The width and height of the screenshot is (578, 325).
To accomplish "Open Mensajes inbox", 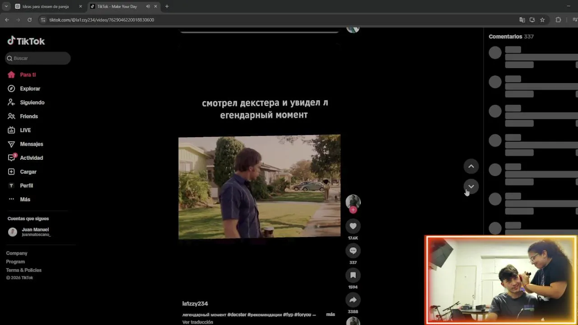I will [x=25, y=144].
